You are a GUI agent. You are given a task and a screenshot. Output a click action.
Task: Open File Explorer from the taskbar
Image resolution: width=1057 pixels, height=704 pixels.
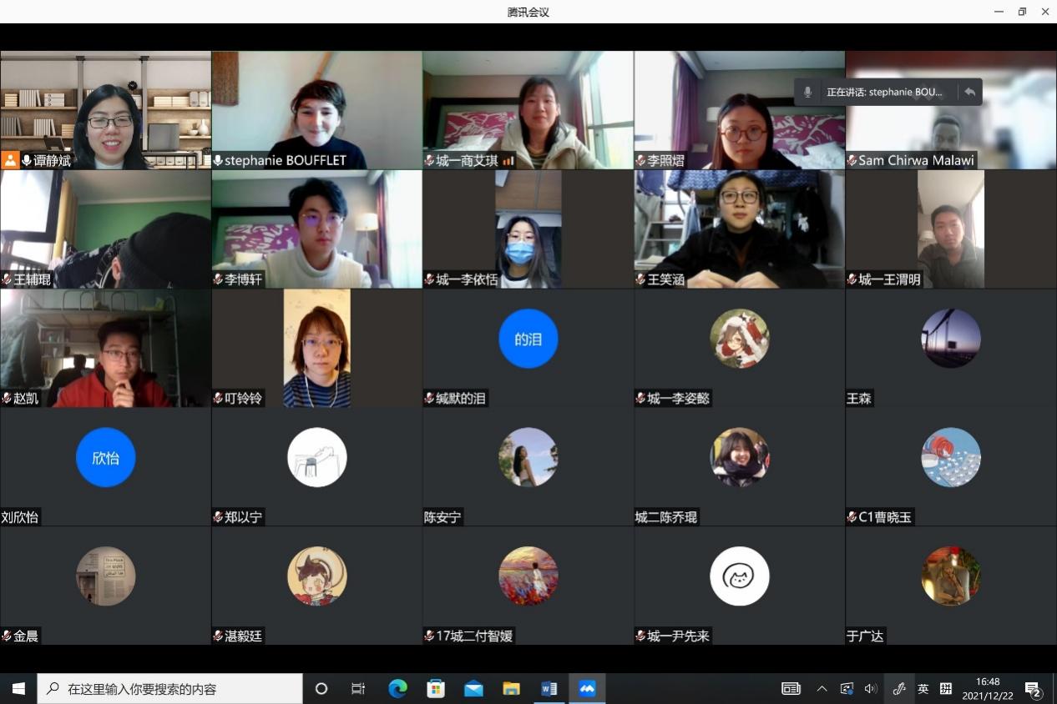[x=512, y=689]
